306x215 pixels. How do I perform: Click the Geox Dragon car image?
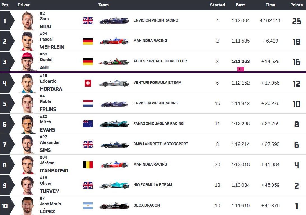[114, 206]
